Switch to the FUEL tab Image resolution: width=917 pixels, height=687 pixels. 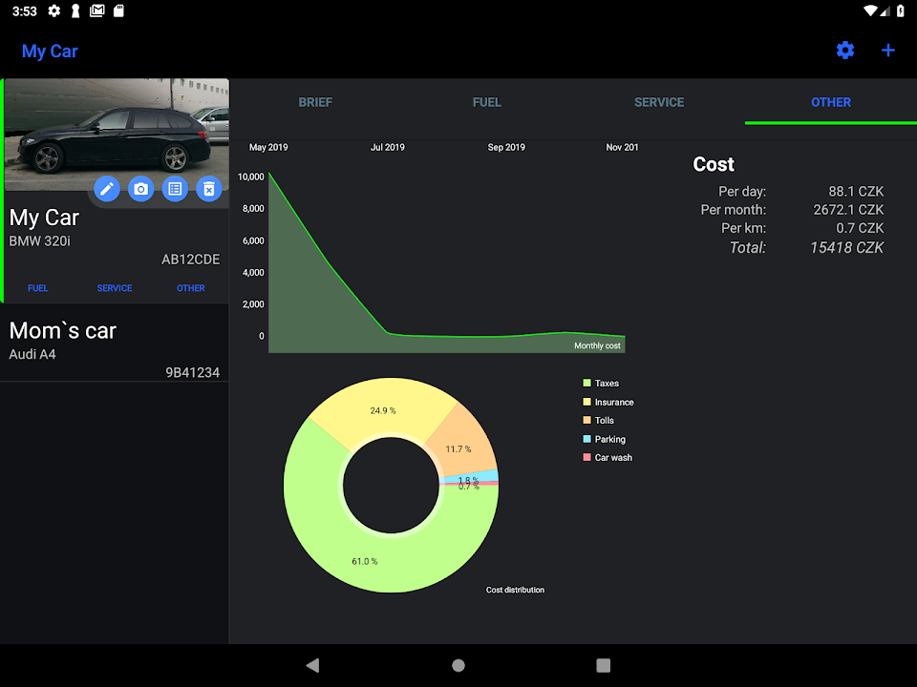click(487, 102)
